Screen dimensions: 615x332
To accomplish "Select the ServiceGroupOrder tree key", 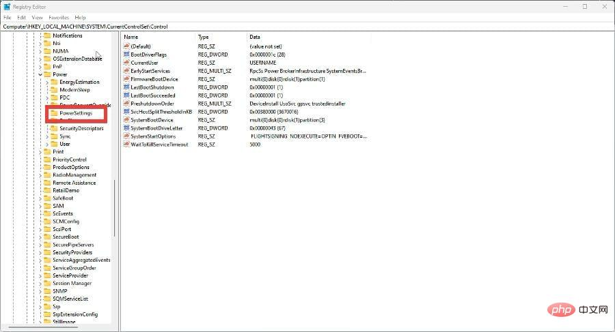I will coord(74,268).
